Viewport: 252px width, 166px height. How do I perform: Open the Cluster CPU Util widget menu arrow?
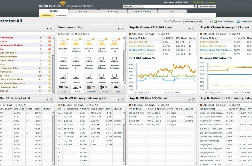tap(190, 29)
